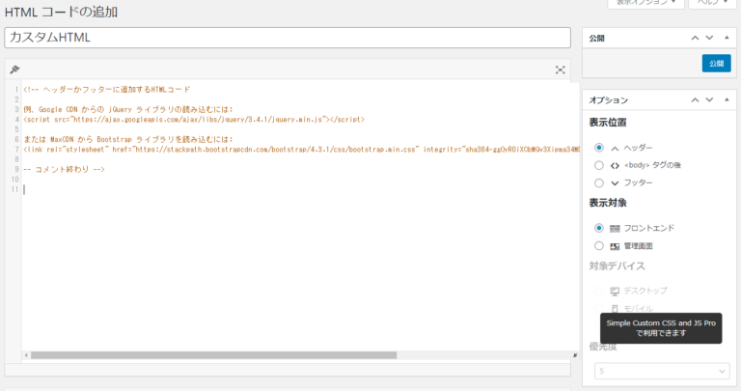Open the 優先度 priority dropdown
The height and width of the screenshot is (391, 741).
click(x=662, y=371)
